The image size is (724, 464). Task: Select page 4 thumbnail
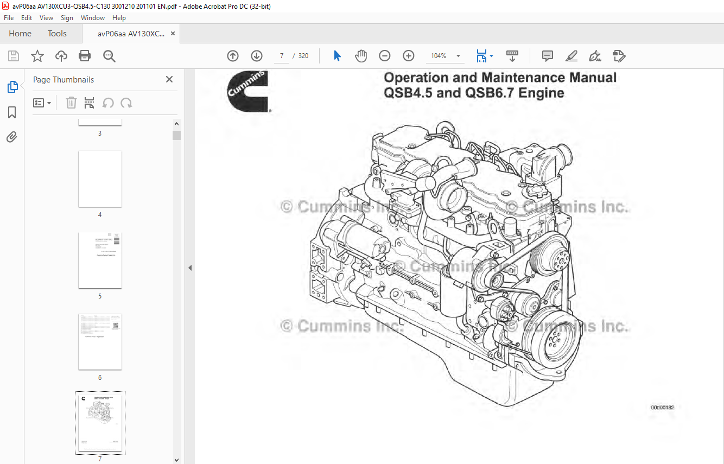(x=100, y=179)
